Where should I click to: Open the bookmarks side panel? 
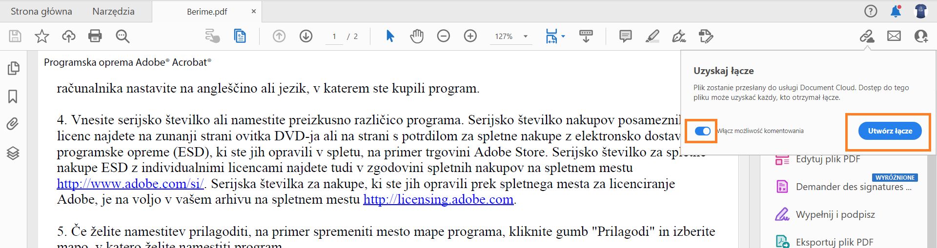coord(13,96)
